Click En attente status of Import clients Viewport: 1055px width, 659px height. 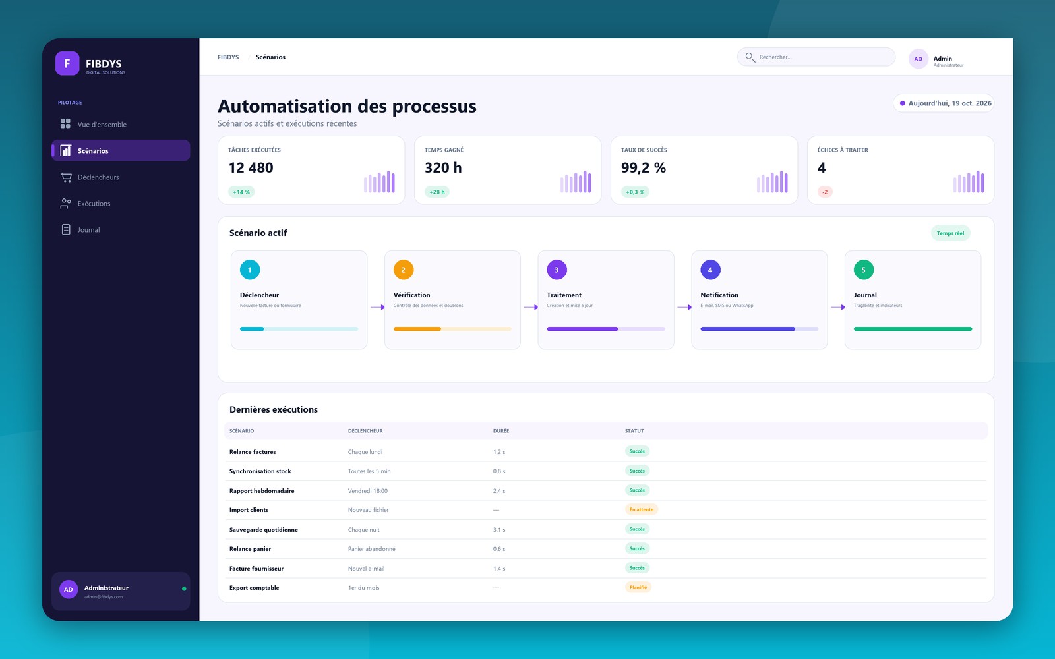[x=642, y=509]
